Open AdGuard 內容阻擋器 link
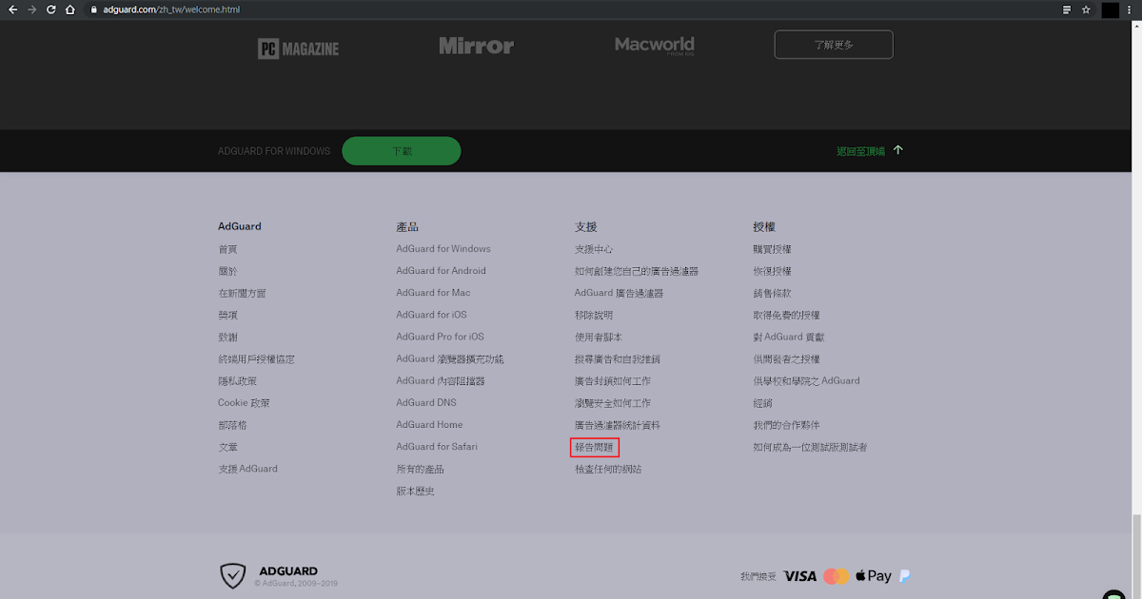Screen dimensions: 1142x599 pos(441,380)
